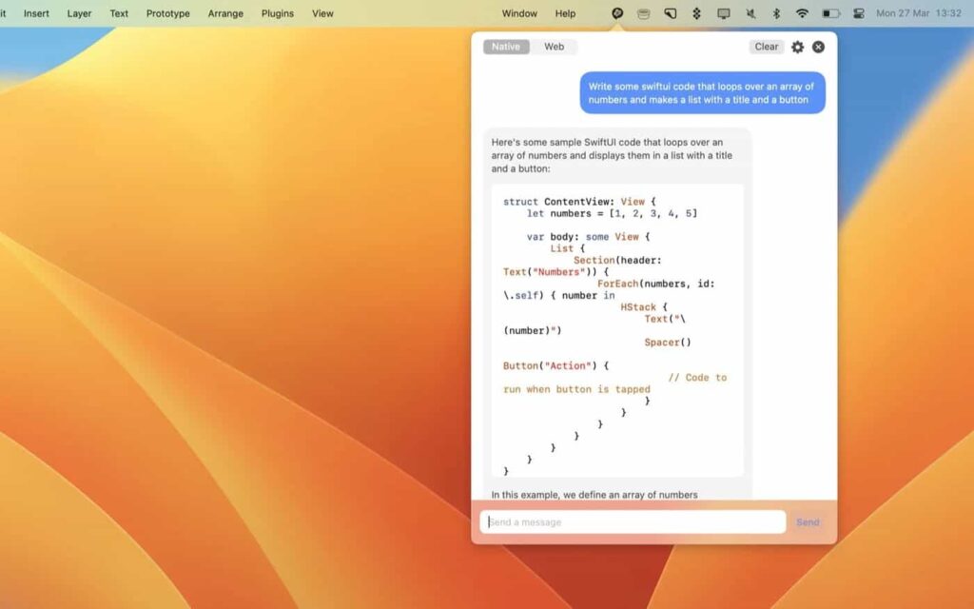Open the Bluetooth status icon

coord(775,13)
